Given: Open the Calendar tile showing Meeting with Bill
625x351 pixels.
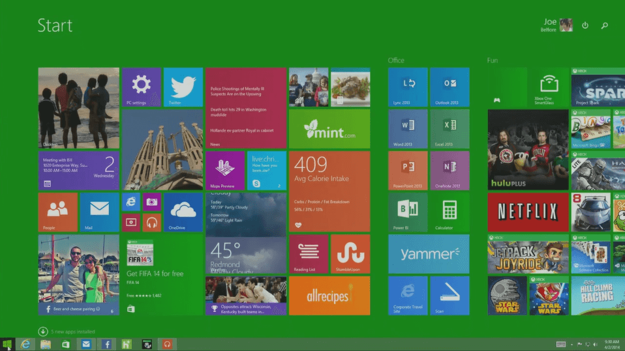Looking at the screenshot, I should 78,171.
